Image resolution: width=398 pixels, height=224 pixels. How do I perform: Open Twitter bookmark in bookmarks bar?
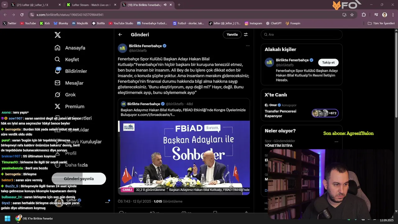pos(10,23)
